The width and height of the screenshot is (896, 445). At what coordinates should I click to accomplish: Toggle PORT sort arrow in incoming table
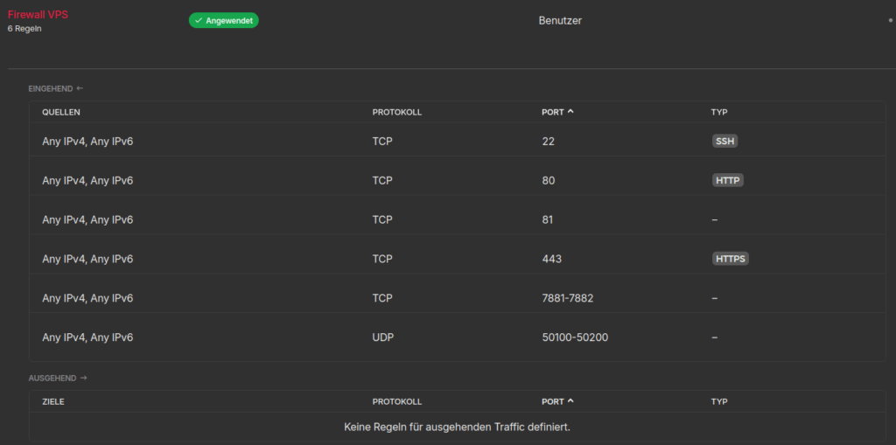(x=570, y=112)
